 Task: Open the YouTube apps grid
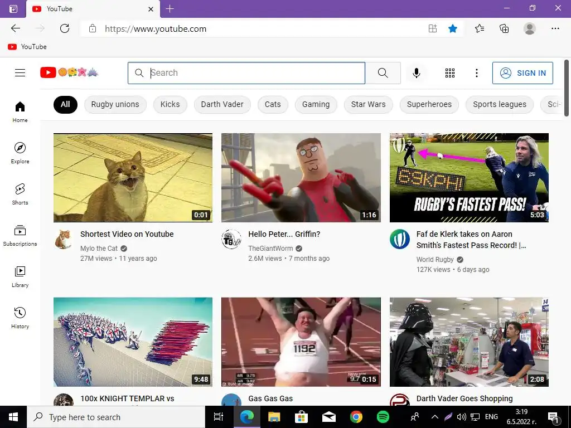coord(450,73)
